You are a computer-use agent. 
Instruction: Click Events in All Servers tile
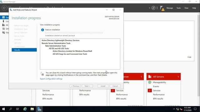(156, 86)
